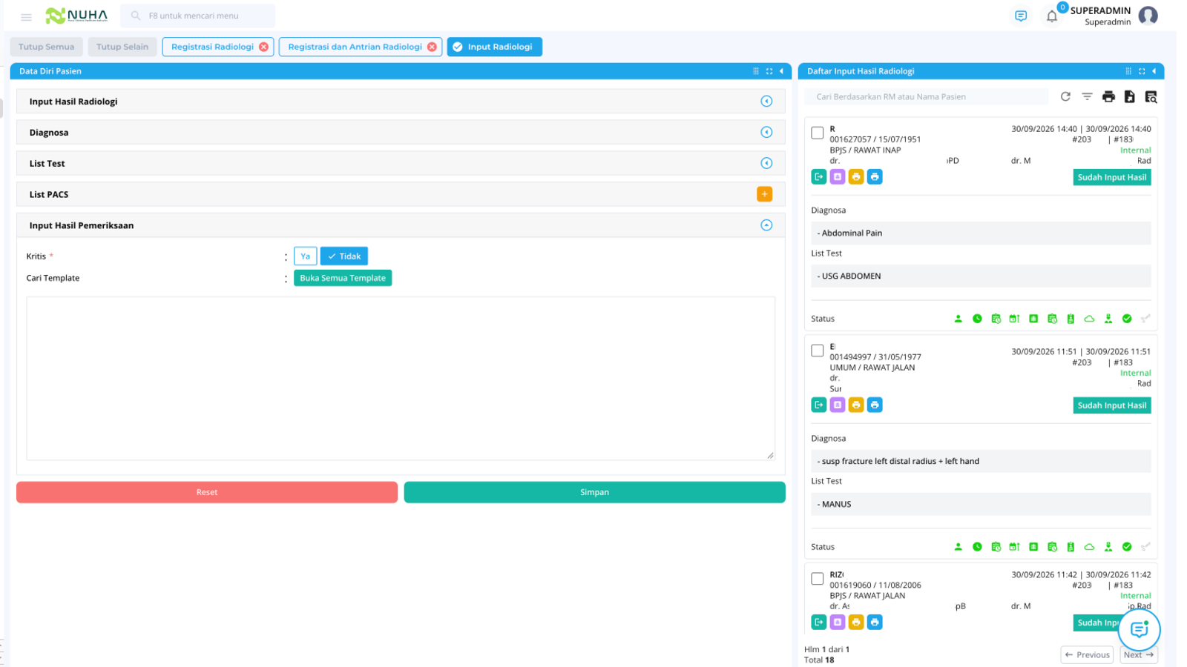1187x667 pixels.
Task: Open the Superadmin profile avatar
Action: pyautogui.click(x=1148, y=16)
